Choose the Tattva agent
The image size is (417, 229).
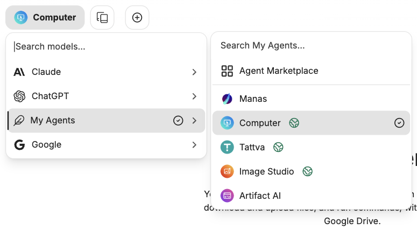tap(311, 147)
